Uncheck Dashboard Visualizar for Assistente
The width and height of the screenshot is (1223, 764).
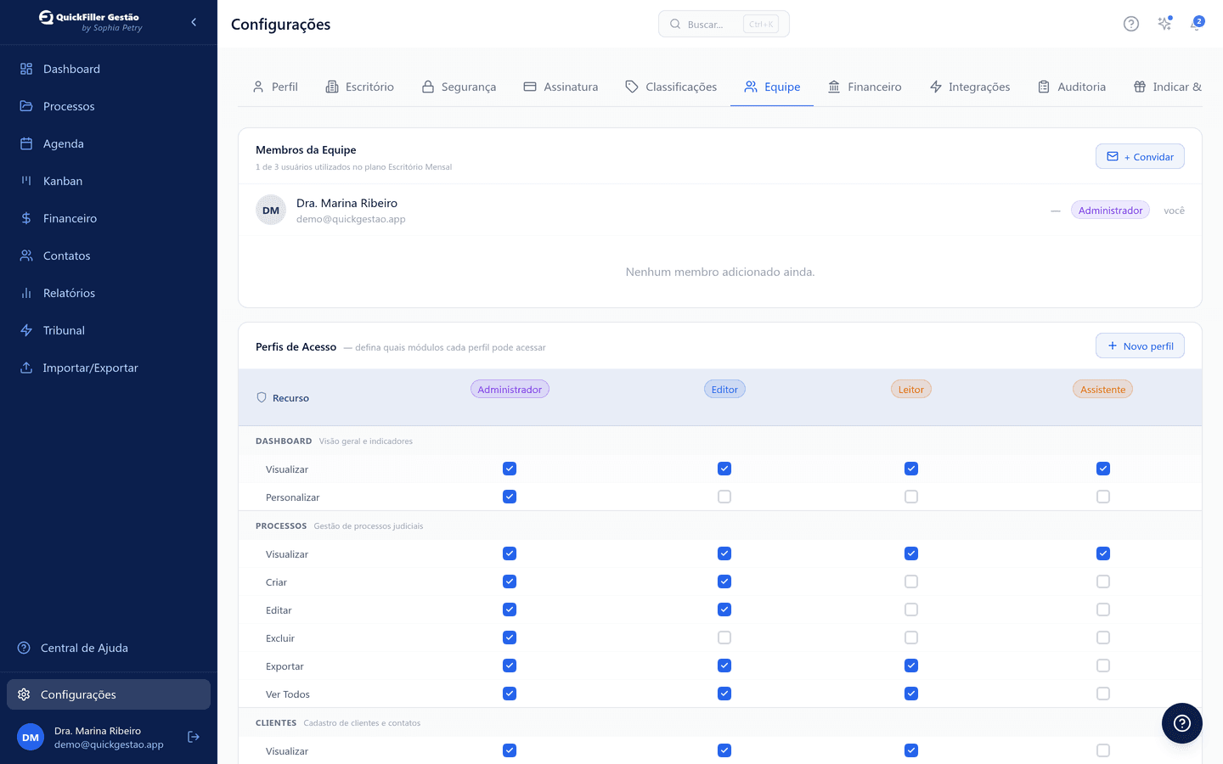click(x=1103, y=469)
